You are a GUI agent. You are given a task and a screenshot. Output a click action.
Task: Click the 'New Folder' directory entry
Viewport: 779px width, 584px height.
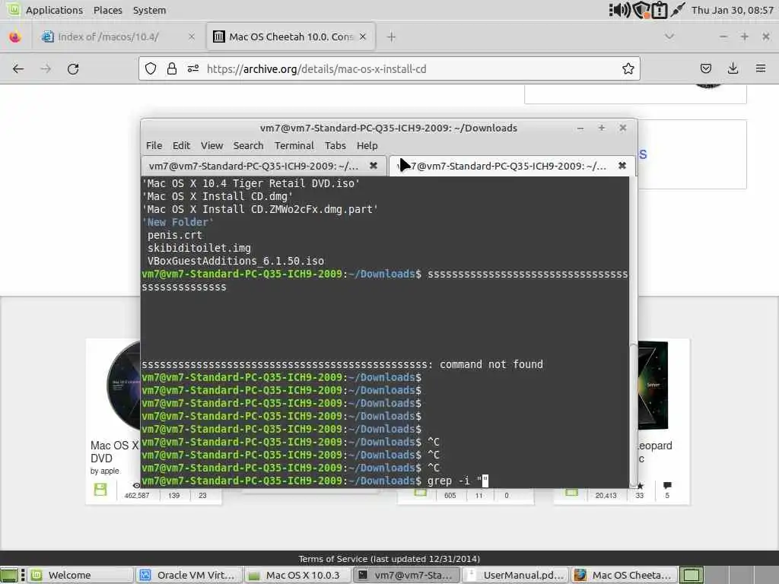coord(177,222)
